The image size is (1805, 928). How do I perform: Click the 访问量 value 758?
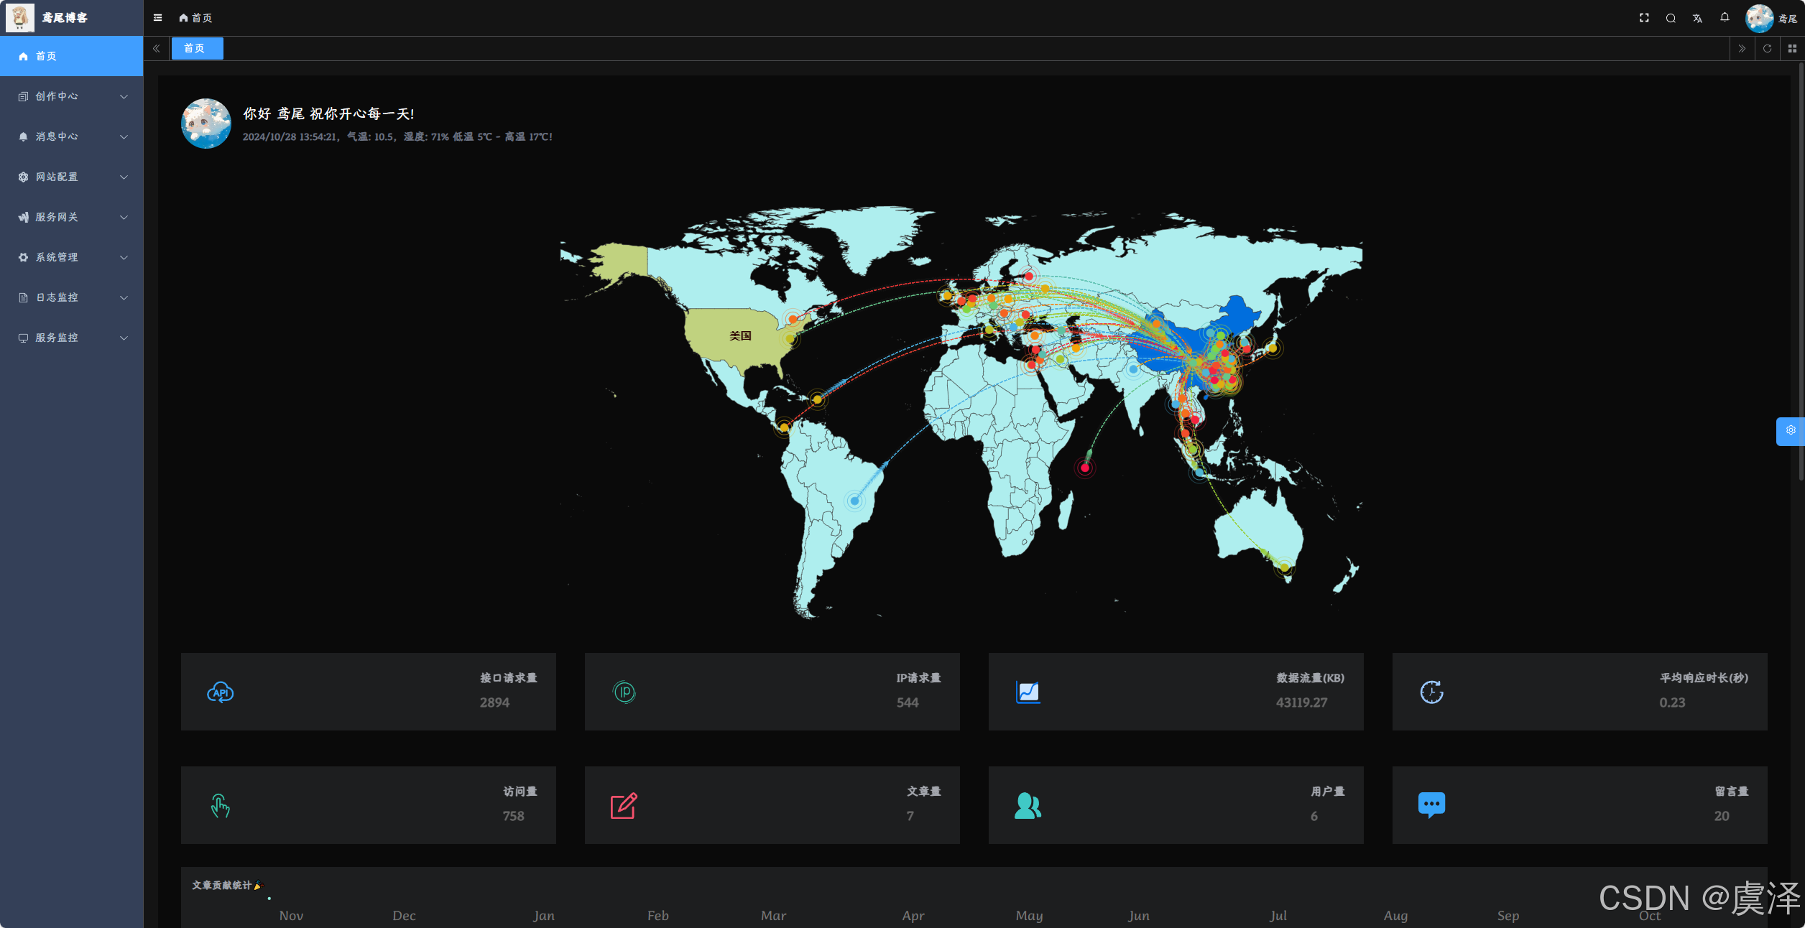(513, 816)
